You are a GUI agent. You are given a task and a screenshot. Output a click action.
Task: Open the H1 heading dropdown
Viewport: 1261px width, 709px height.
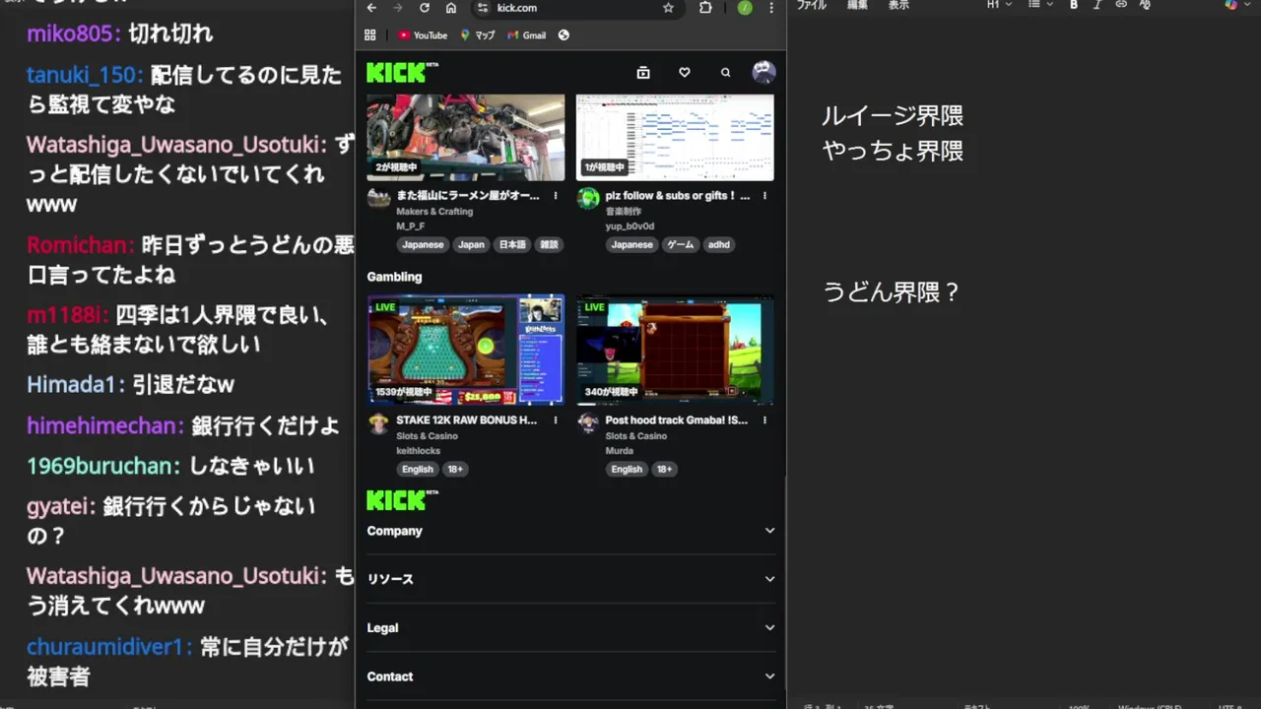click(999, 5)
